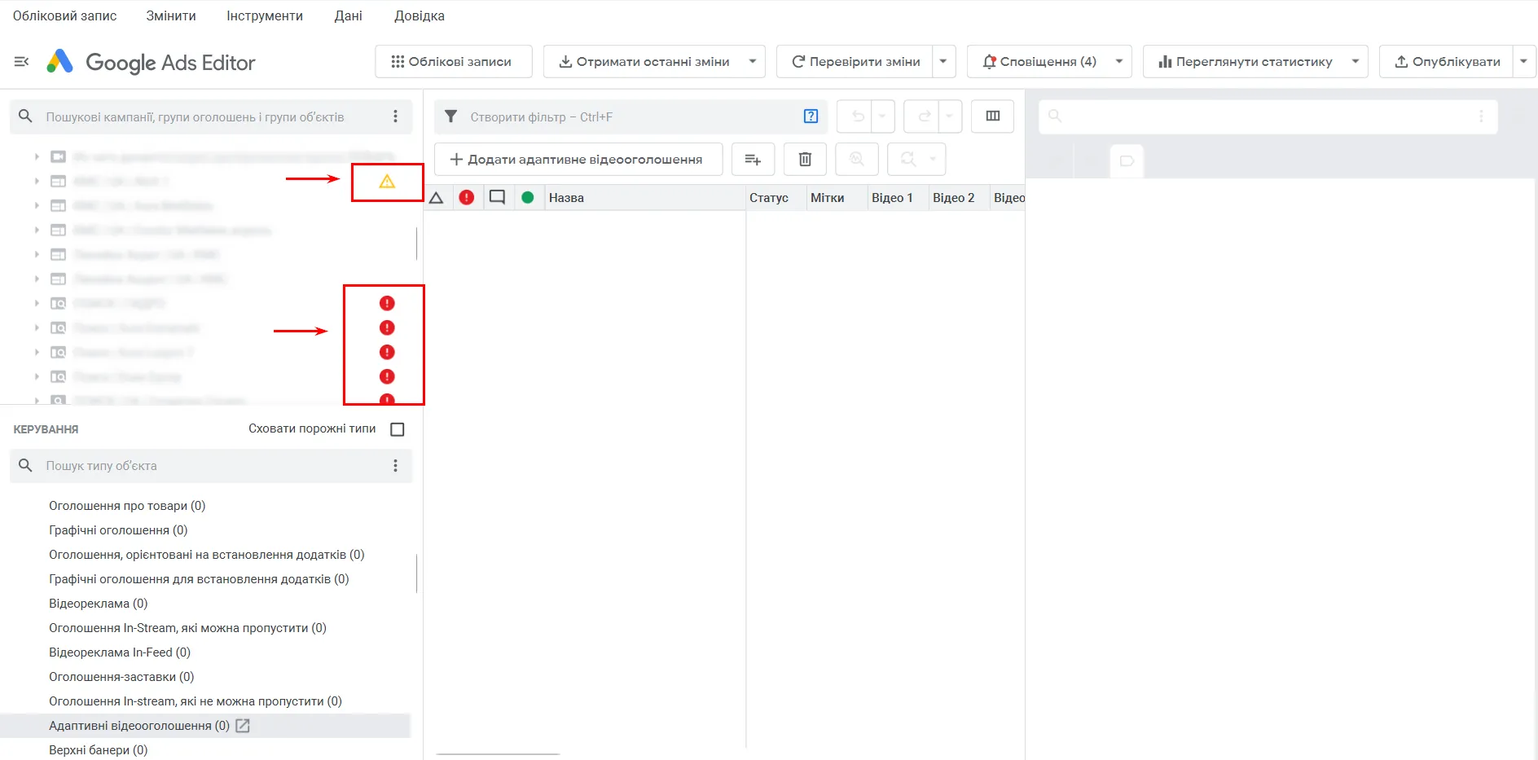This screenshot has height=760, width=1538.
Task: Open the undo history dropdown arrow
Action: pyautogui.click(x=882, y=116)
